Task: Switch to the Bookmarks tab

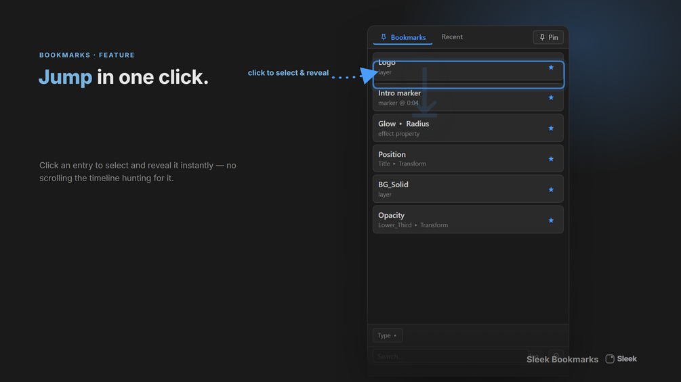Action: 403,37
